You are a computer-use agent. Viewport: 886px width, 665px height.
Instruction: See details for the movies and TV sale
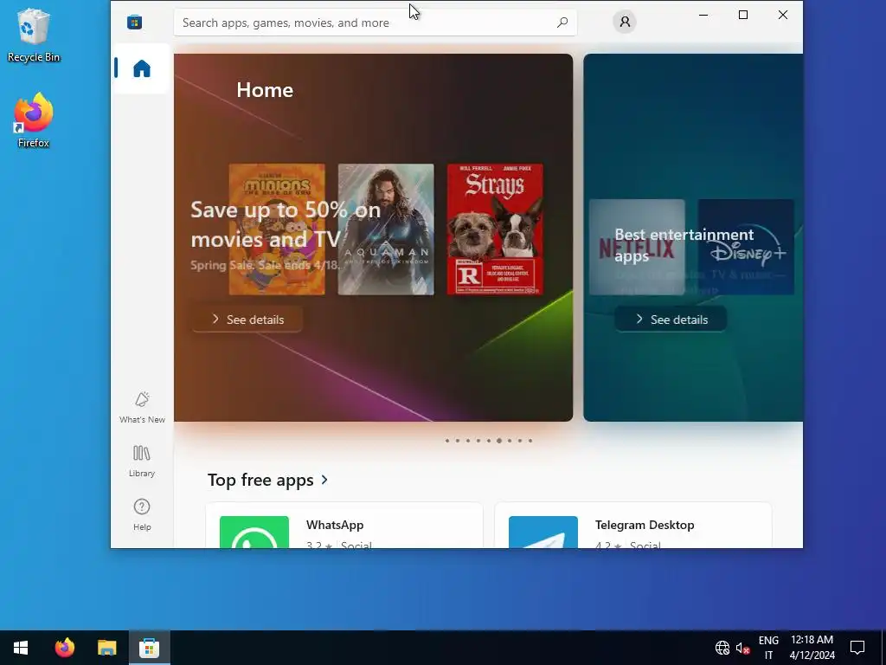[247, 320]
